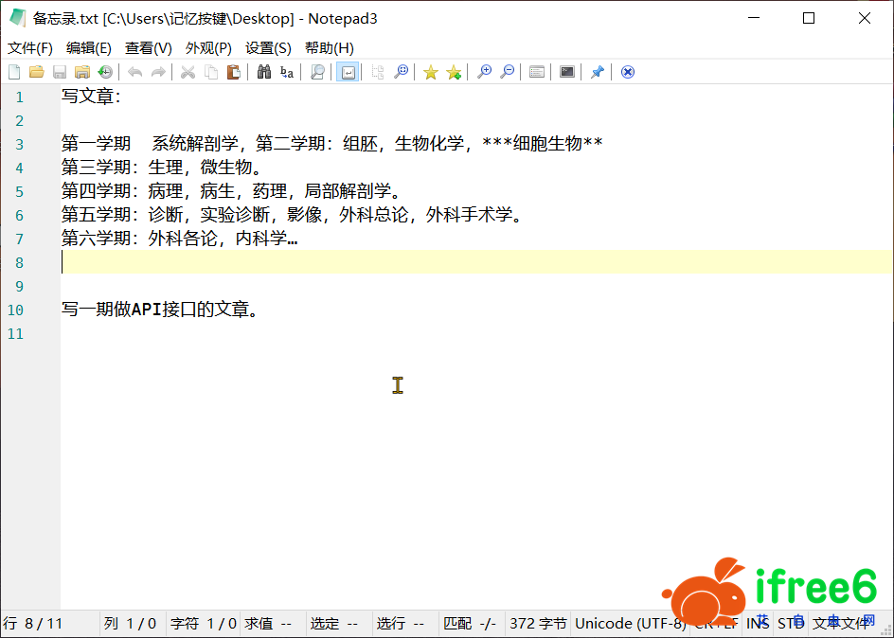Click the blue X exit toolbar icon

click(627, 72)
